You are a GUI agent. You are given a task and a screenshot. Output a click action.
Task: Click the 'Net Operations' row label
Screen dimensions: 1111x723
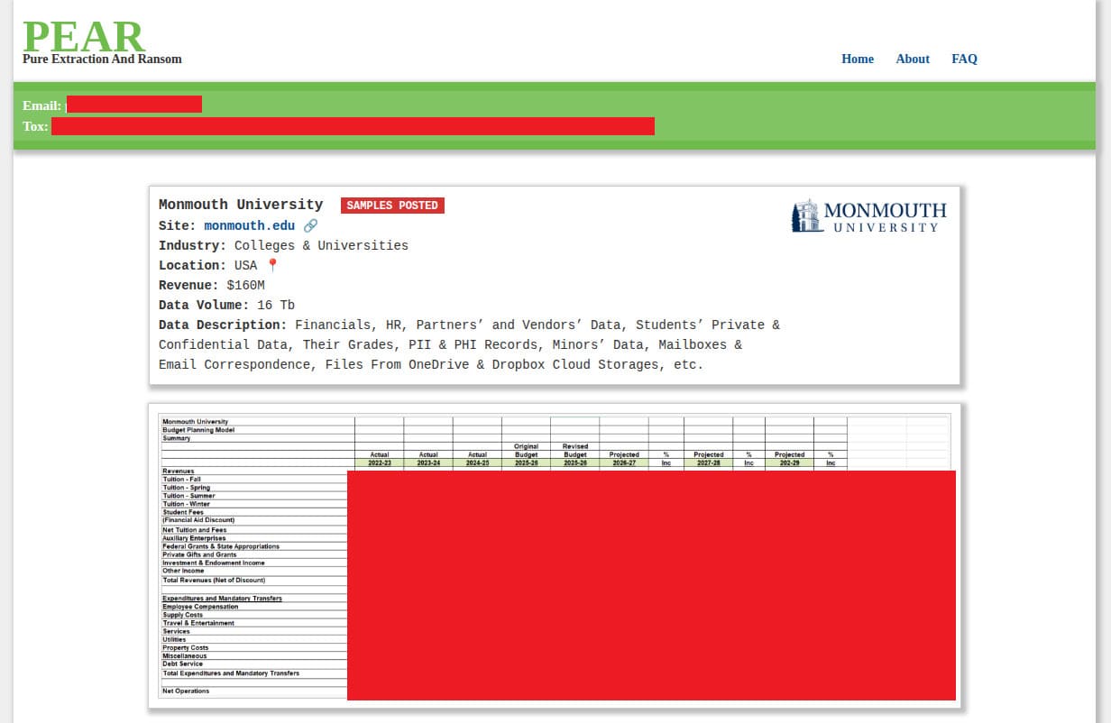tap(186, 691)
